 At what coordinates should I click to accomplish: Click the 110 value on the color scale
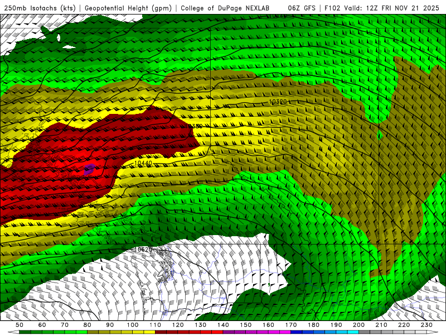pos(156,325)
